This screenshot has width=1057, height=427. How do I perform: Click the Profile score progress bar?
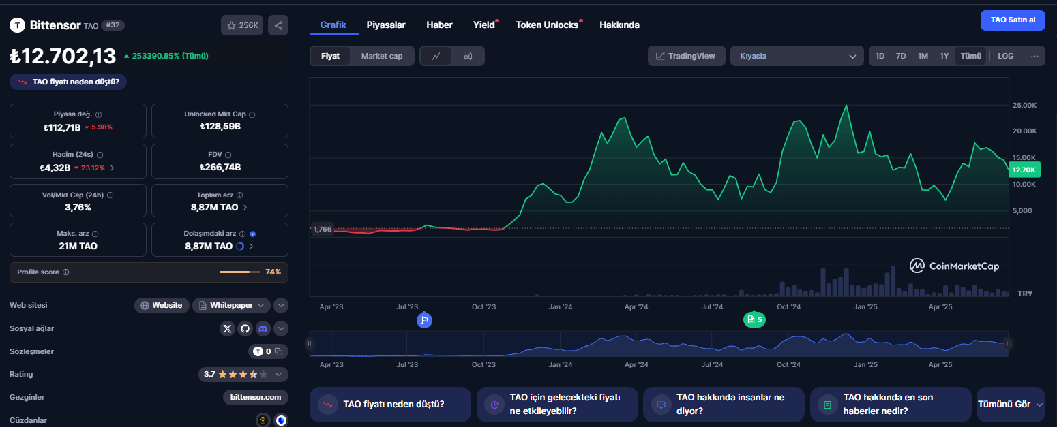[x=240, y=272]
